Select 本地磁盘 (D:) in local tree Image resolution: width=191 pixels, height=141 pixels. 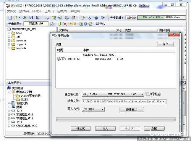pos(24,115)
